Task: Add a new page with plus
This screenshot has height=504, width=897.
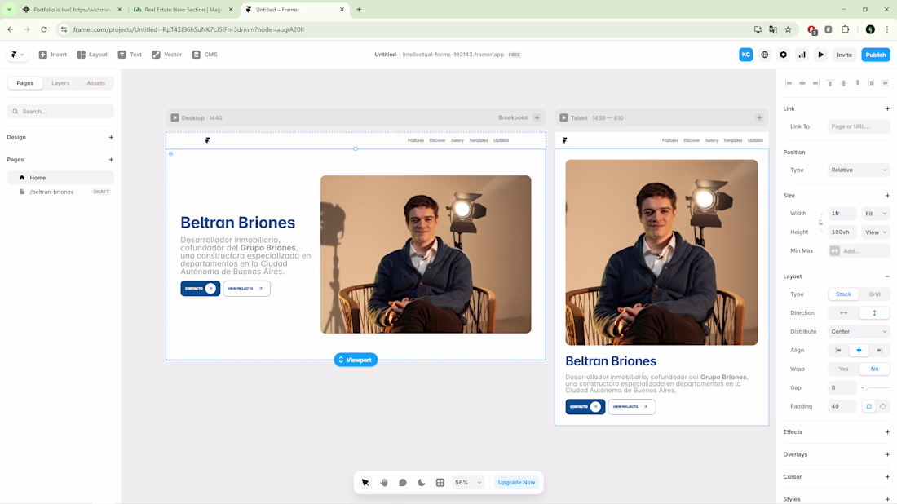Action: point(111,160)
